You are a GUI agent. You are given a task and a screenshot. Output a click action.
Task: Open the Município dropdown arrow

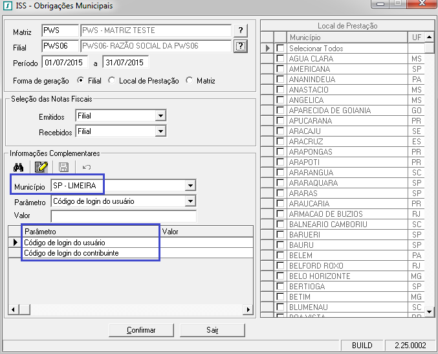tap(190, 185)
